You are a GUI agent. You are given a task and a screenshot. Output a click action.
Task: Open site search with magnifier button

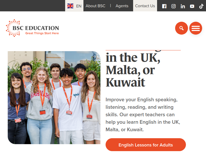pos(182,28)
